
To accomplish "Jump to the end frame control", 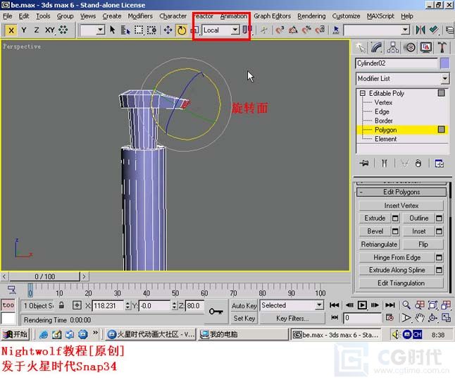I will point(389,305).
